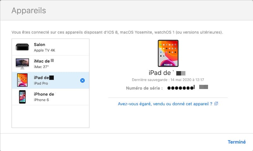253x151 pixels.
Task: Click the "Vous êtes connecté" description text
Action: [117, 32]
